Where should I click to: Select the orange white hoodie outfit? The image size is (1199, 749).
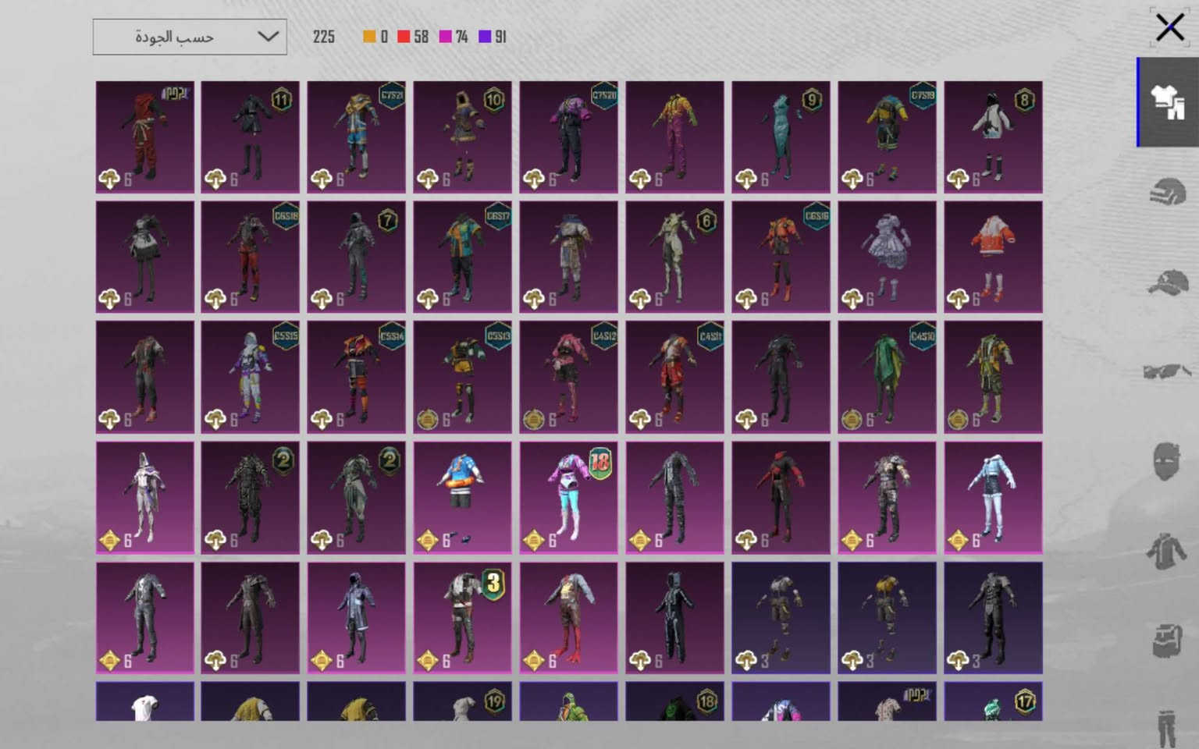point(993,257)
